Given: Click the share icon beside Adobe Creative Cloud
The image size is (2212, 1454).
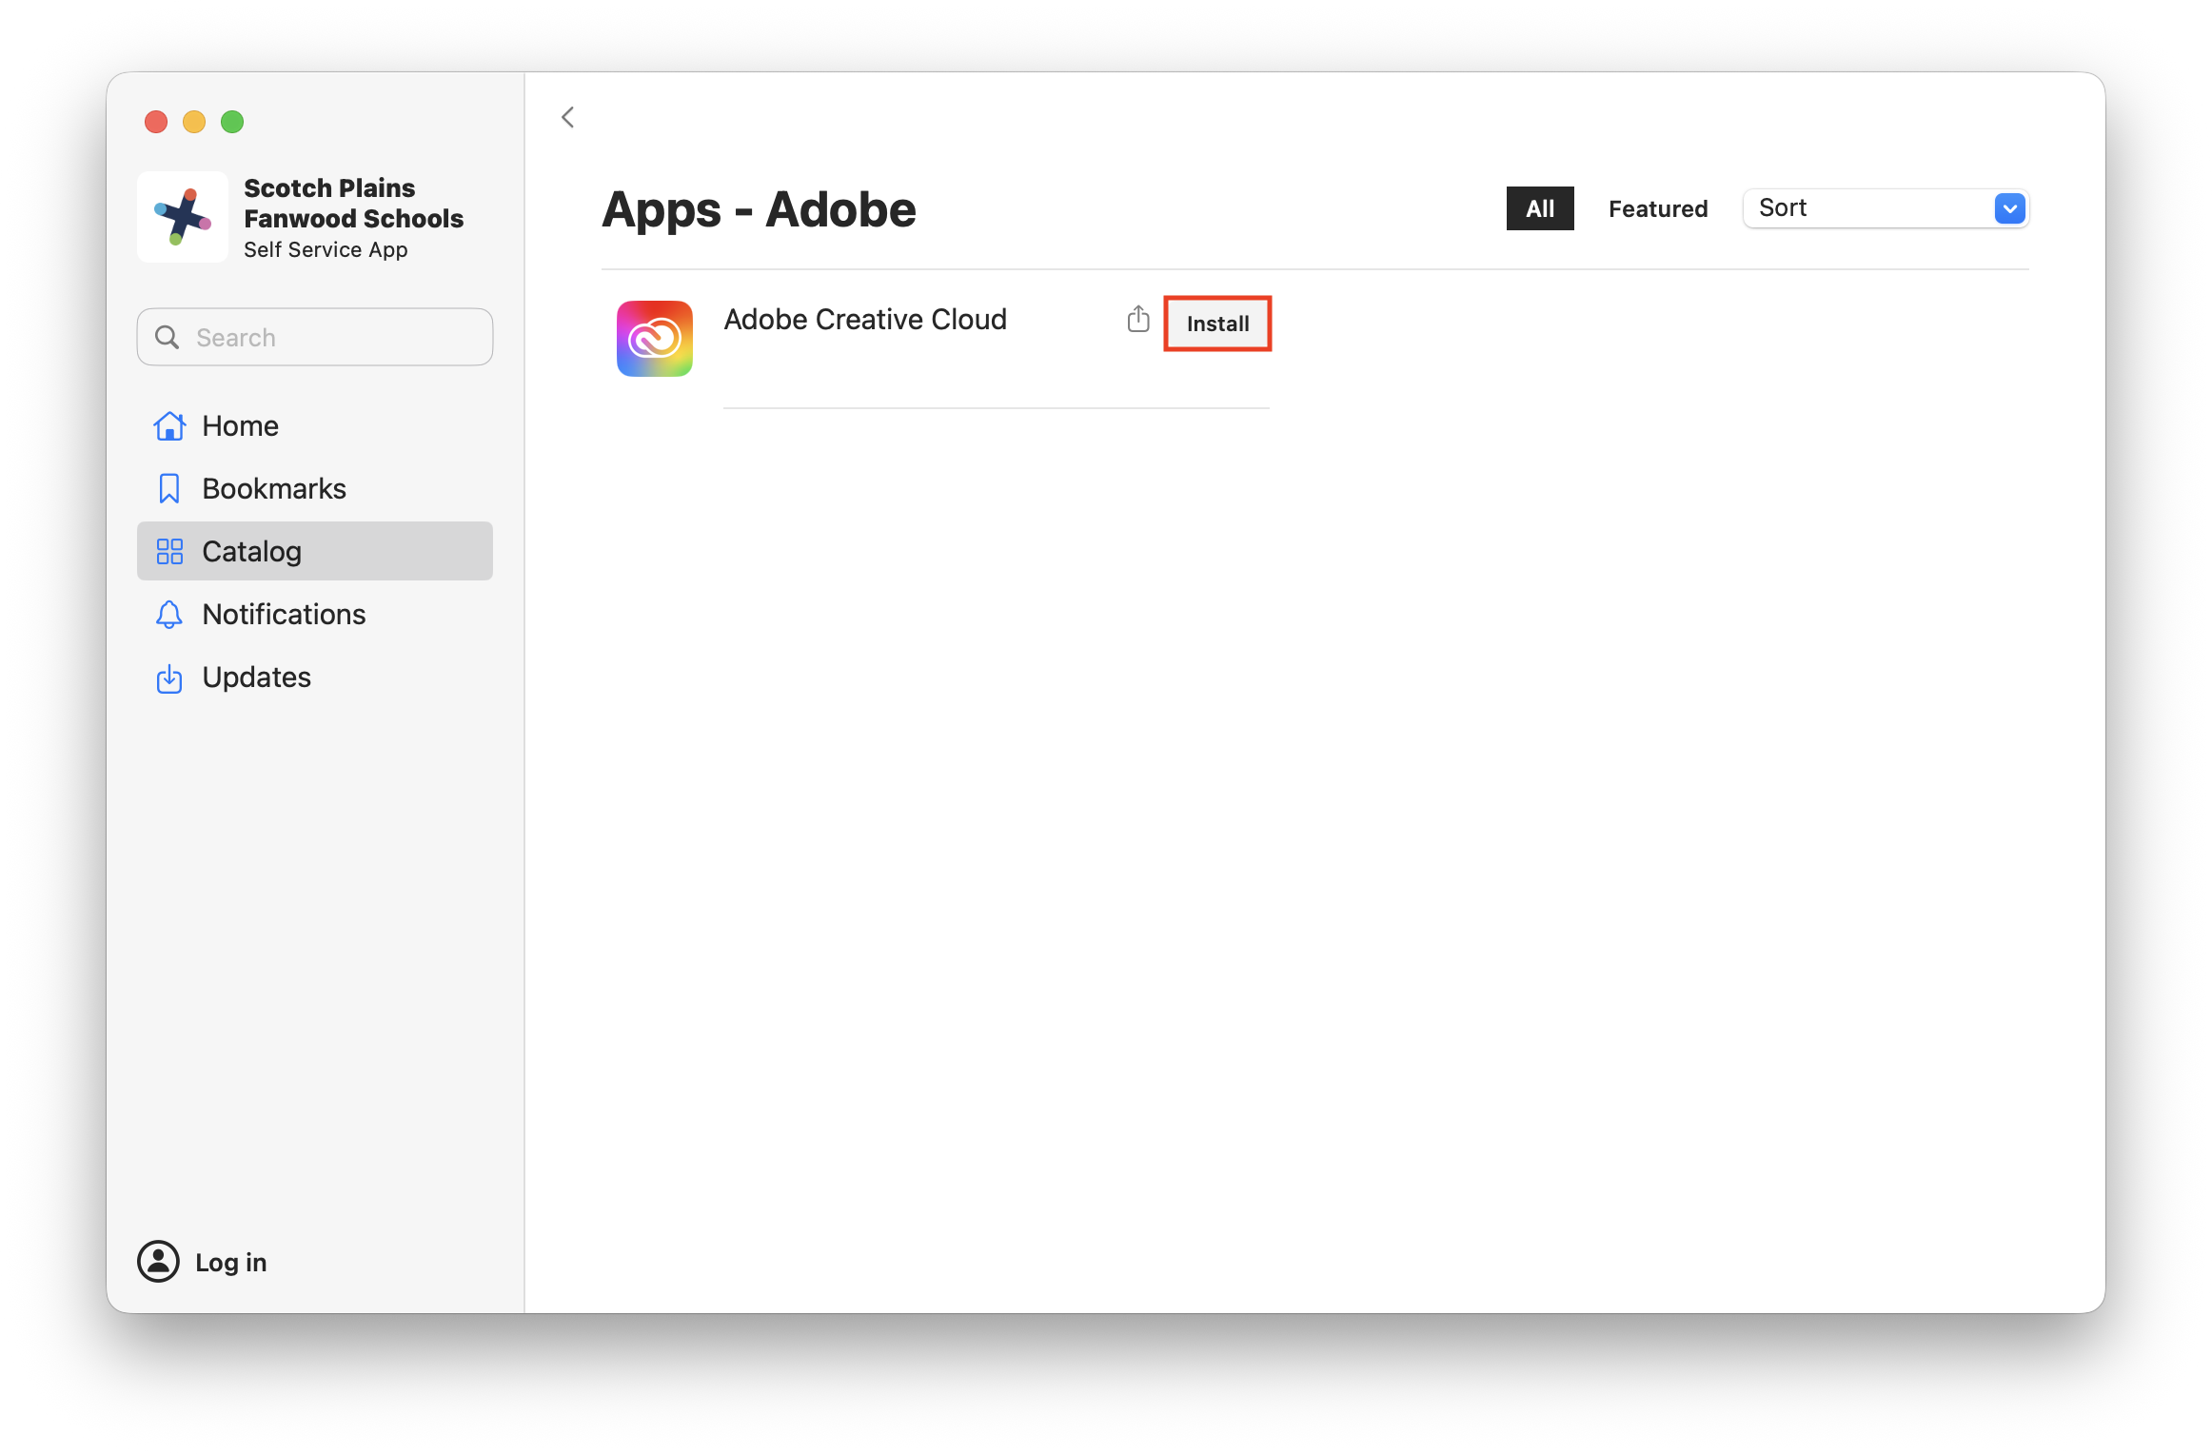Looking at the screenshot, I should pyautogui.click(x=1138, y=320).
